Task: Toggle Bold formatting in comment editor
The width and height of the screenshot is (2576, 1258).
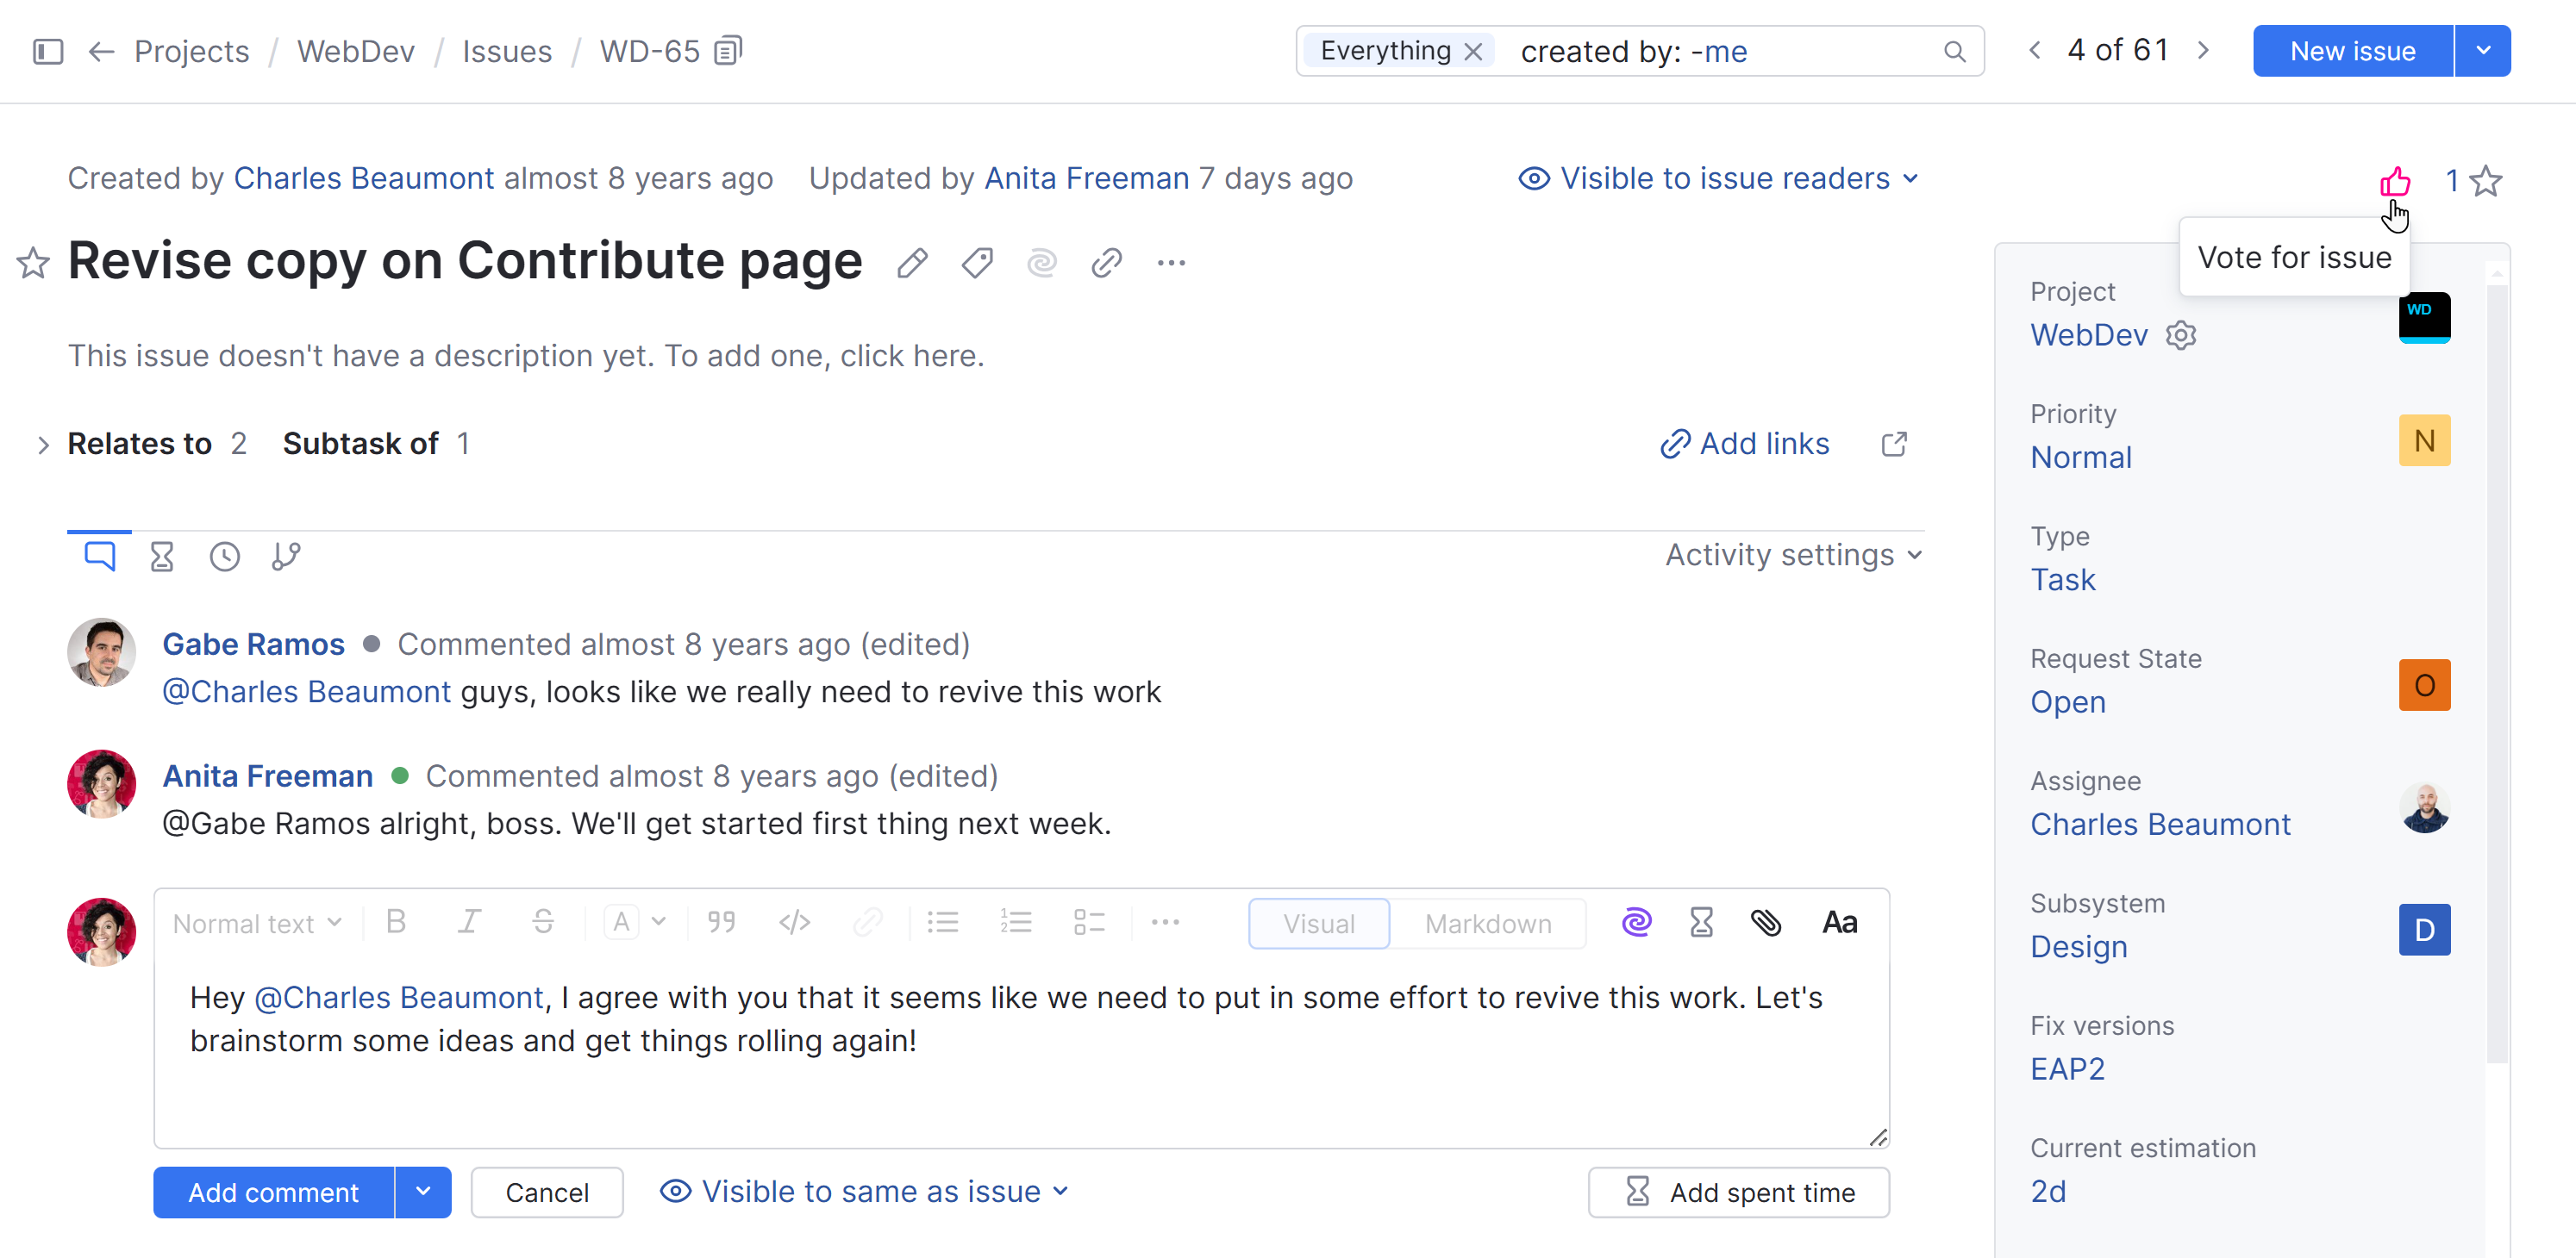Action: (396, 922)
